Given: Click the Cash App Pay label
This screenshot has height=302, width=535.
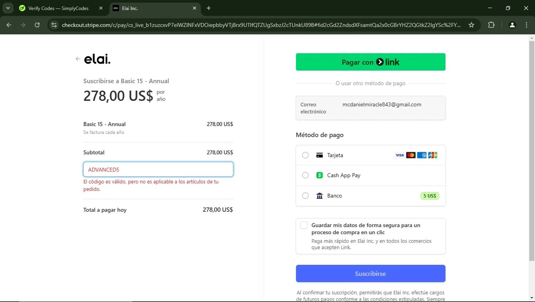Looking at the screenshot, I should [344, 175].
